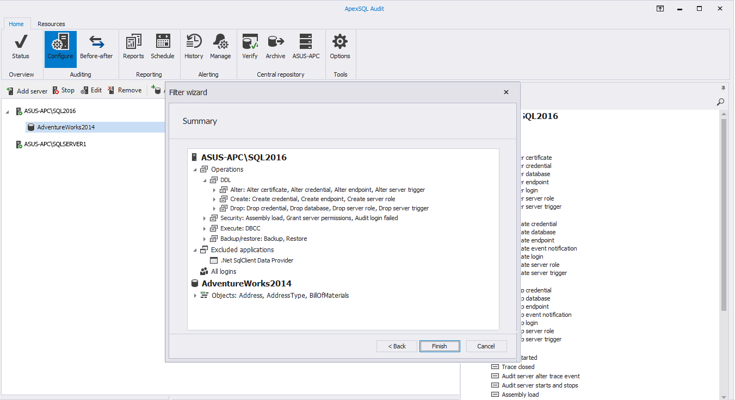Viewport: 735px width, 400px height.
Task: Open Manage alerts icon
Action: pos(220,47)
